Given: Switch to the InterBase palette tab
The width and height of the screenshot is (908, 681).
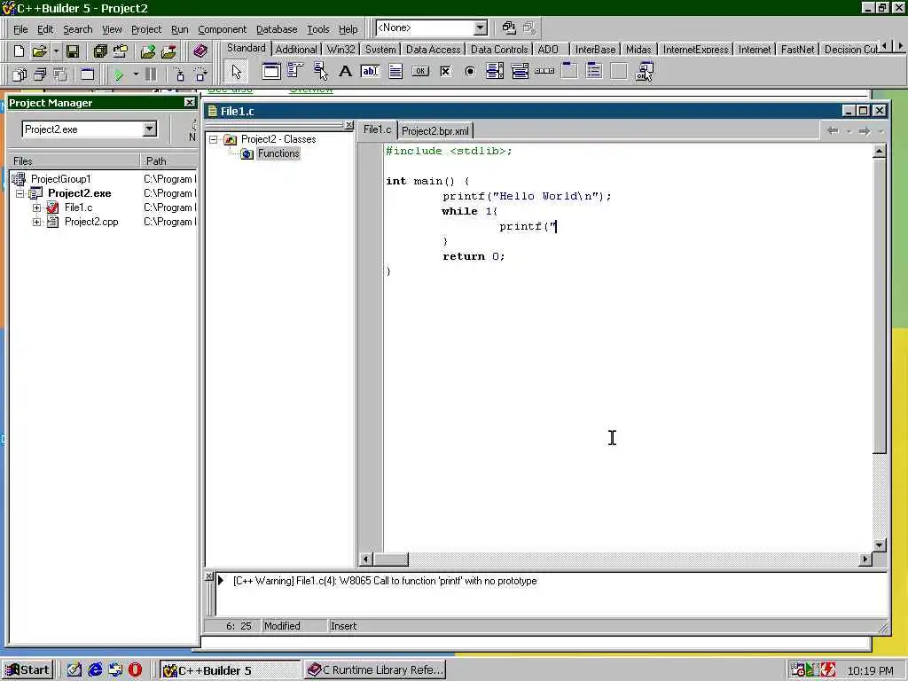Looking at the screenshot, I should 595,50.
